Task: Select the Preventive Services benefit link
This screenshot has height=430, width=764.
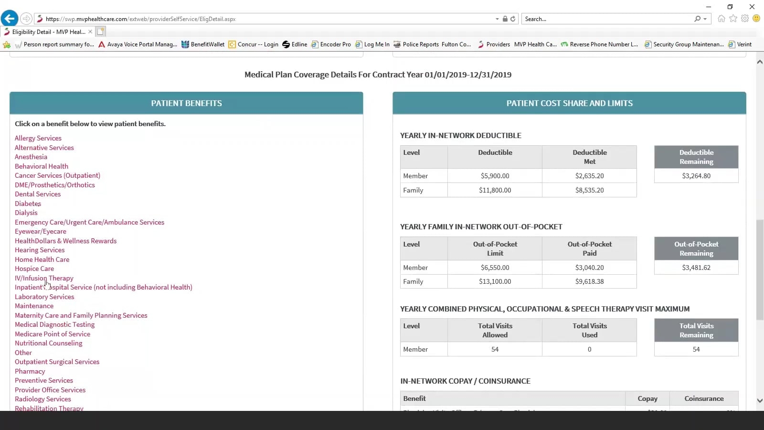Action: pos(44,380)
